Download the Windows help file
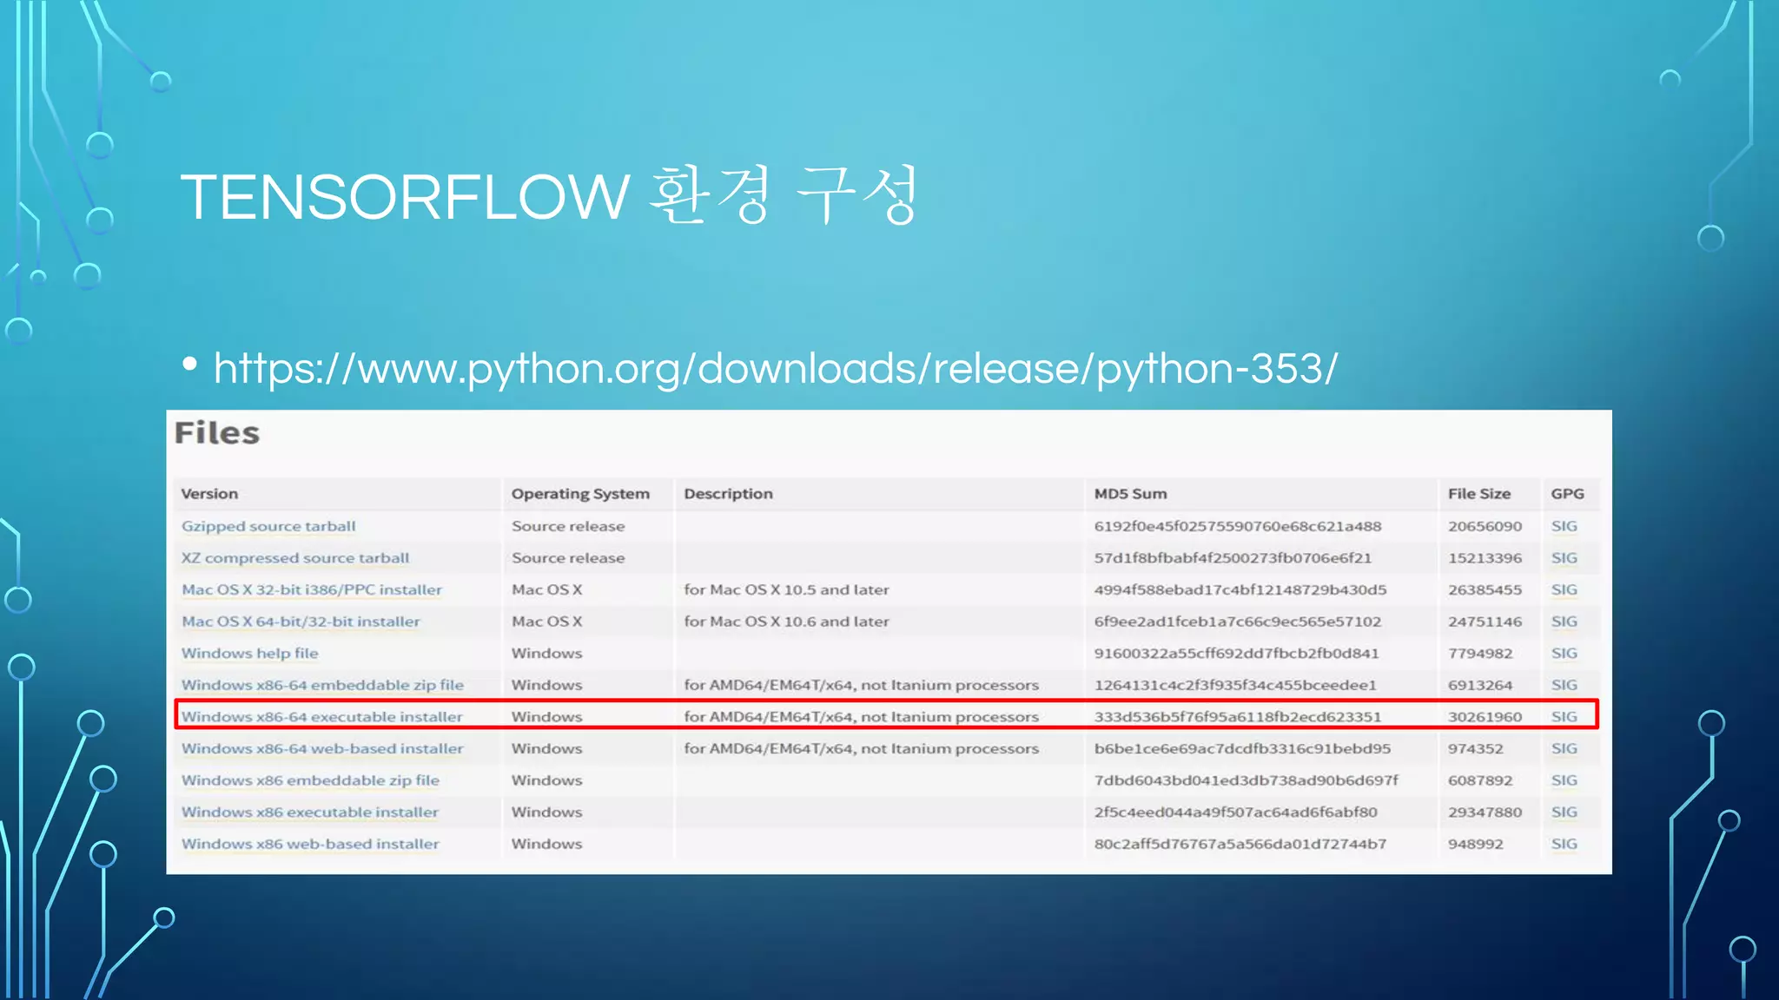Screen dimensions: 1779x1000 (249, 653)
